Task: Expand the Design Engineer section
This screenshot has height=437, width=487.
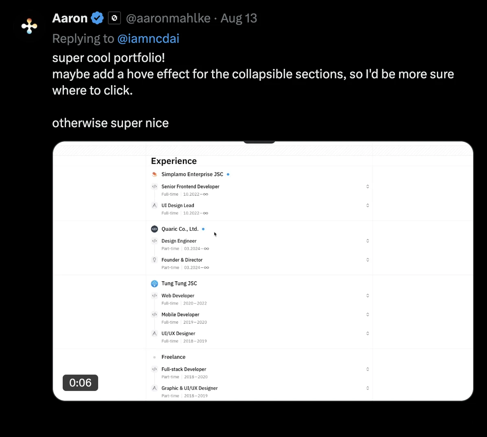Action: pos(367,241)
